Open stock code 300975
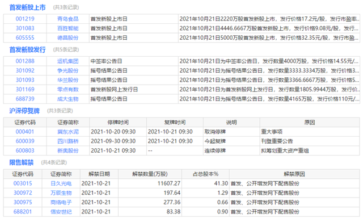Viewport: 363px width, 218px height. 23,202
